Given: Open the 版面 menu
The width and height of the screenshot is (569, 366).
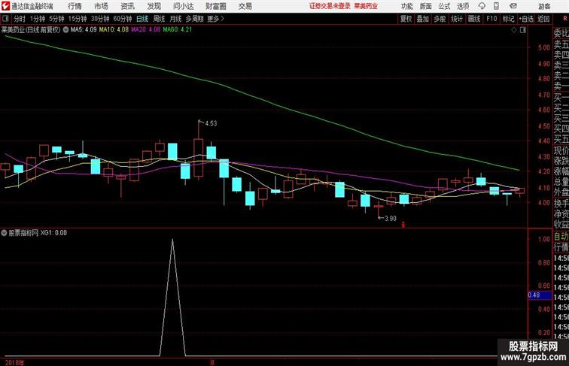Looking at the screenshot, I should pyautogui.click(x=426, y=6).
